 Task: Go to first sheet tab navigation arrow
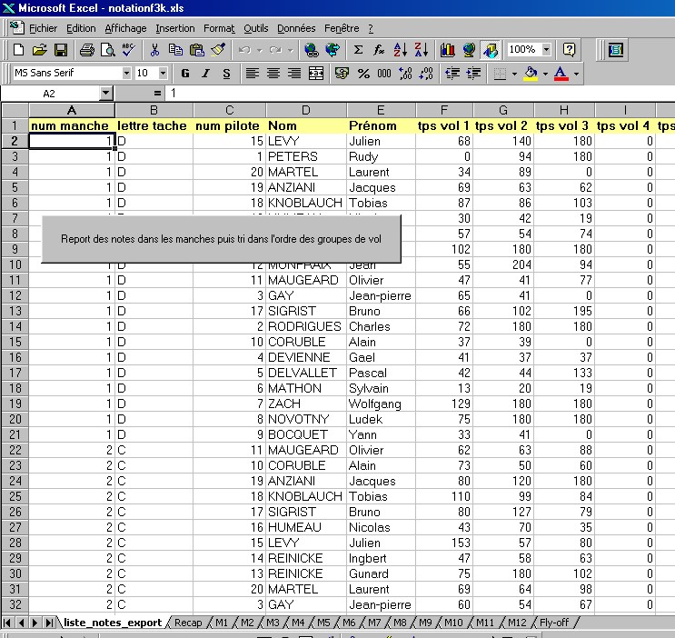7,623
